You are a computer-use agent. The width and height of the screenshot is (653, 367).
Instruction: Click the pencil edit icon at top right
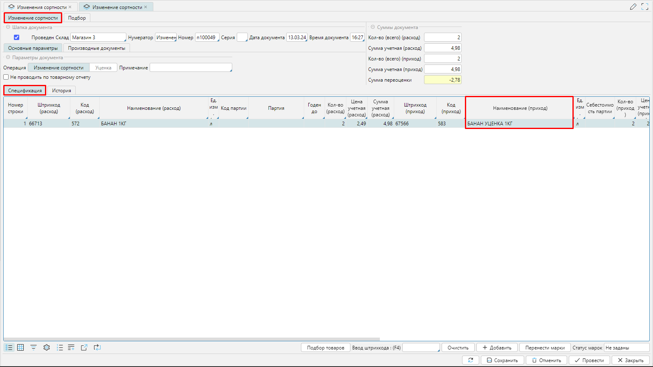click(633, 7)
